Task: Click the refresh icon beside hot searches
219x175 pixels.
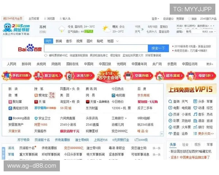Action: [46, 55]
